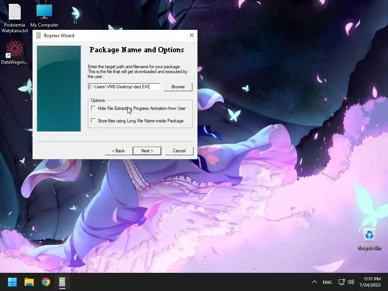Launch File Explorer from the taskbar
The width and height of the screenshot is (388, 291).
[x=29, y=282]
